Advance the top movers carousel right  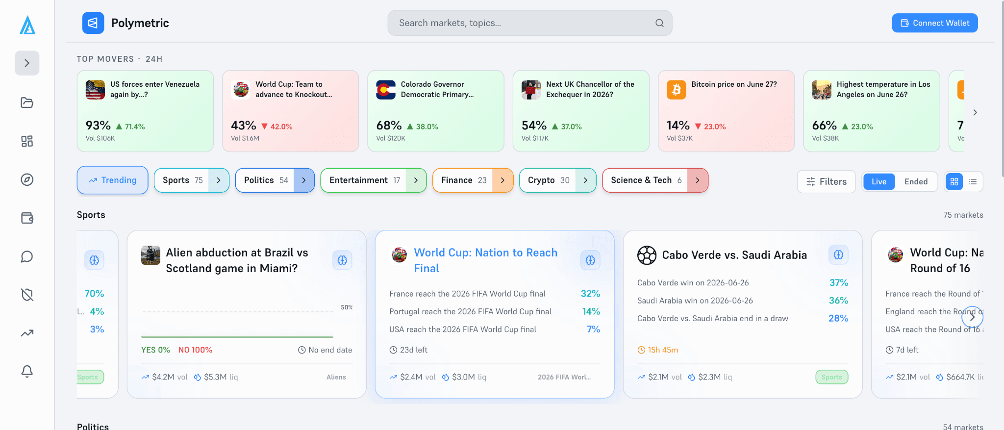(x=975, y=112)
